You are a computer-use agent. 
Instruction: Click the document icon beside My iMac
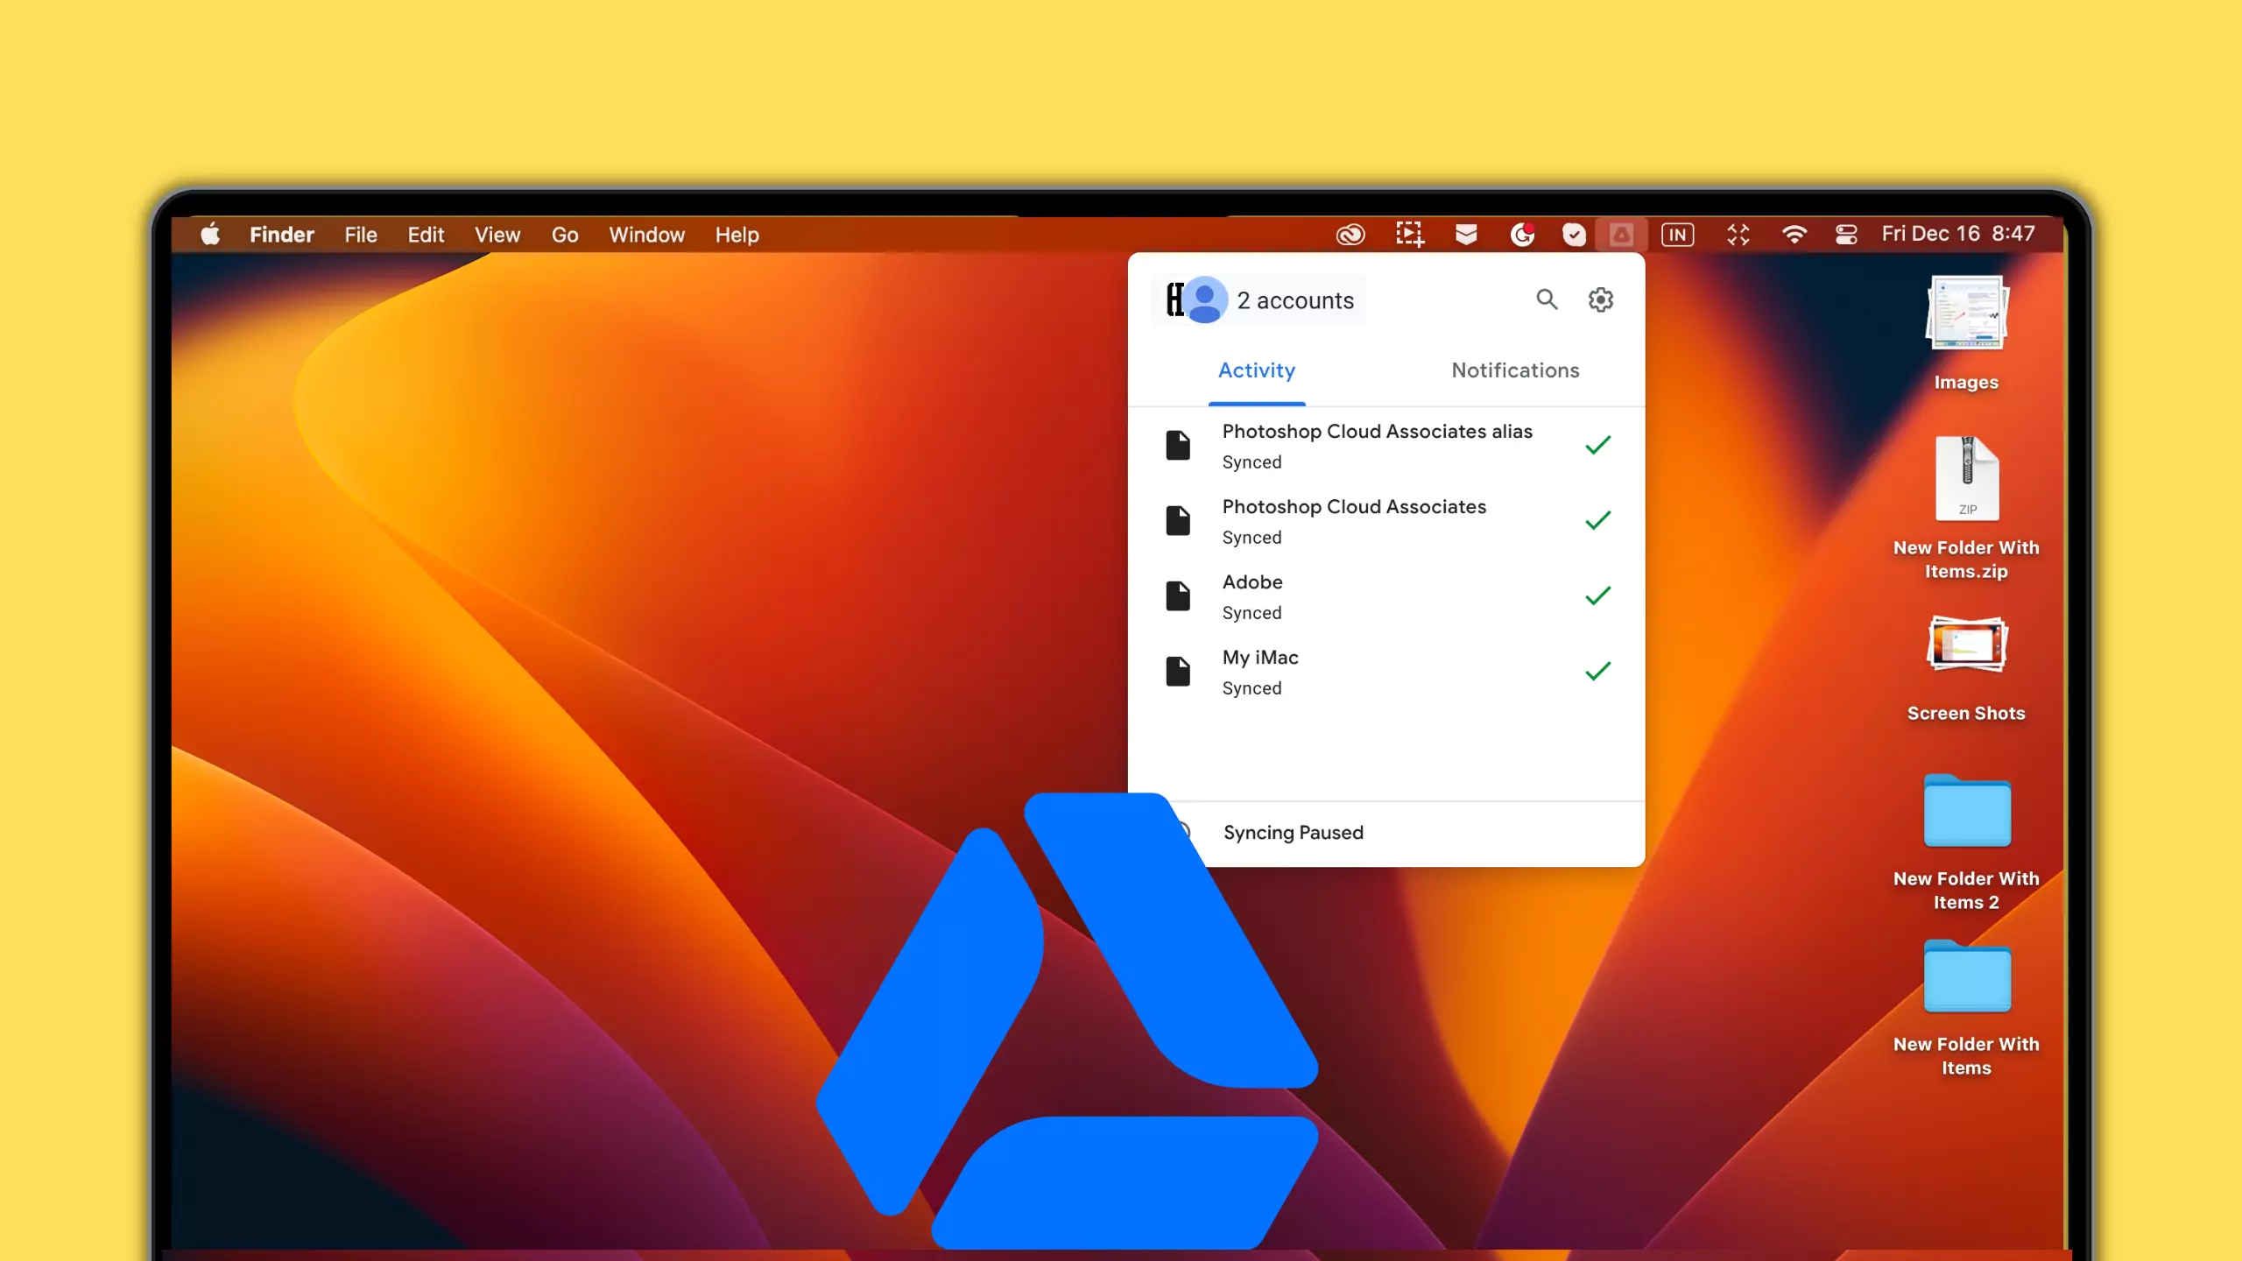tap(1178, 671)
